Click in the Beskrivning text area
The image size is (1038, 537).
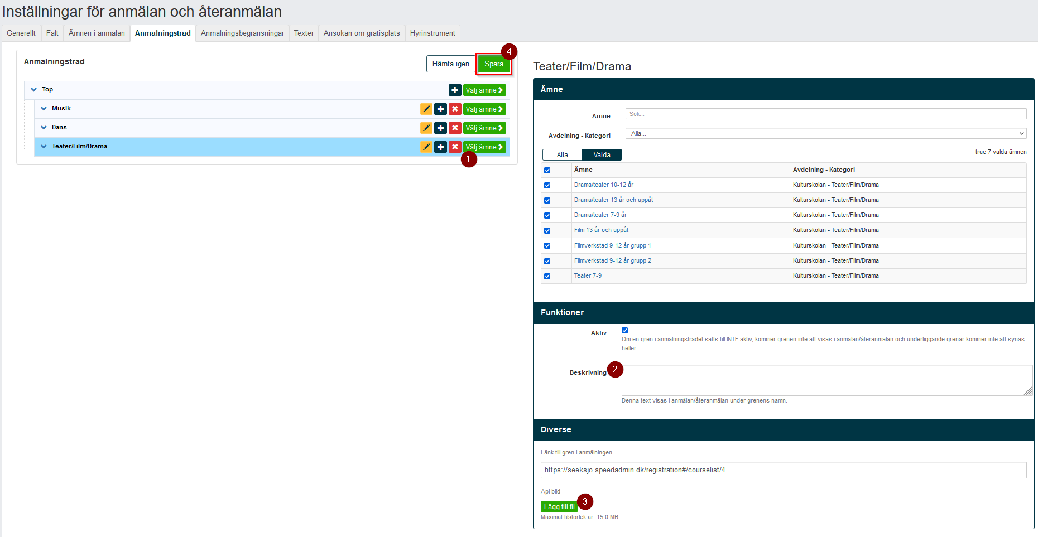tap(827, 380)
